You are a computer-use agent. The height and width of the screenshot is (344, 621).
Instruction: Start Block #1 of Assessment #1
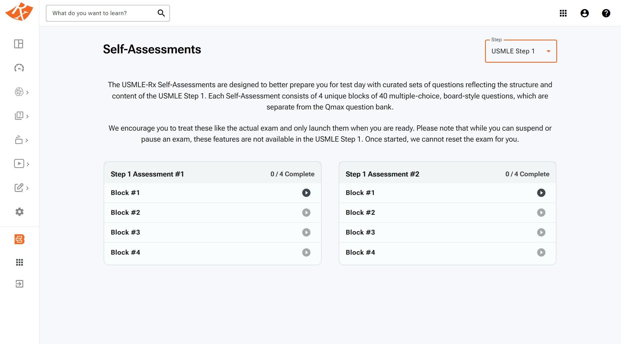pos(306,193)
